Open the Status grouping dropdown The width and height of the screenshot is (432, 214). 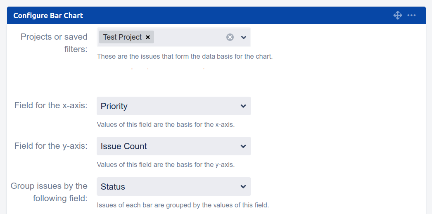(x=173, y=187)
